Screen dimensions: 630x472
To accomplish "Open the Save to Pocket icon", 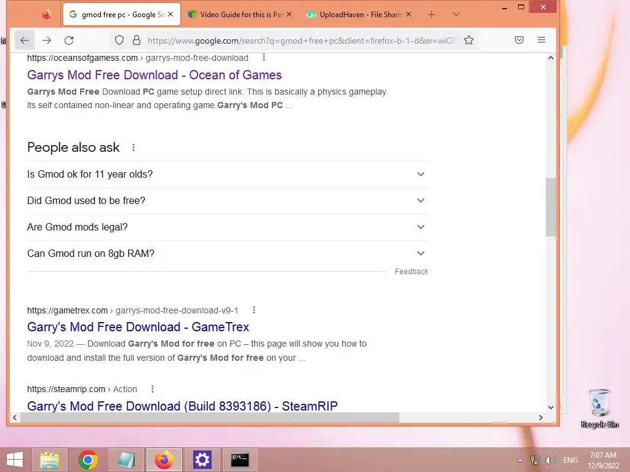I will click(519, 40).
